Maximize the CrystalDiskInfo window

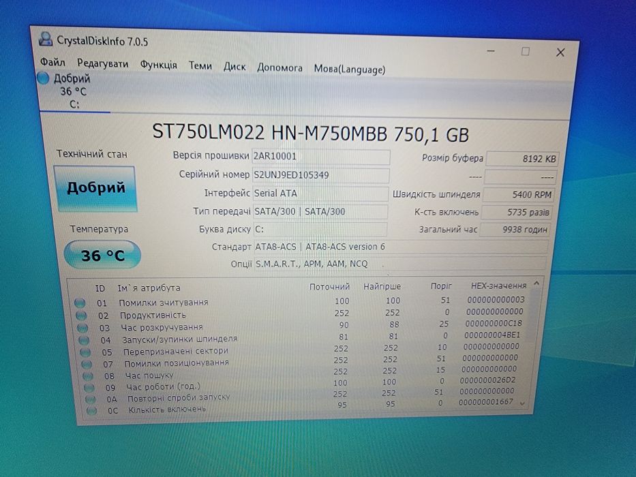pyautogui.click(x=526, y=52)
